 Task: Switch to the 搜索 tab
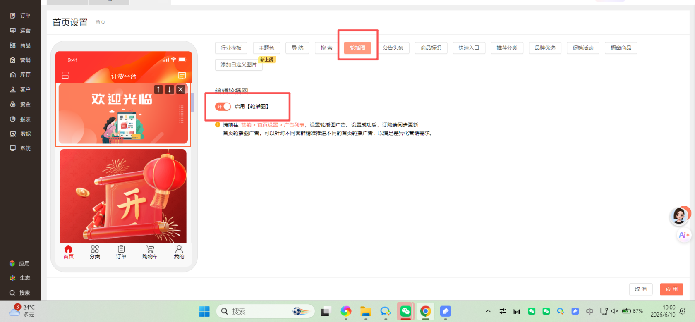[326, 48]
